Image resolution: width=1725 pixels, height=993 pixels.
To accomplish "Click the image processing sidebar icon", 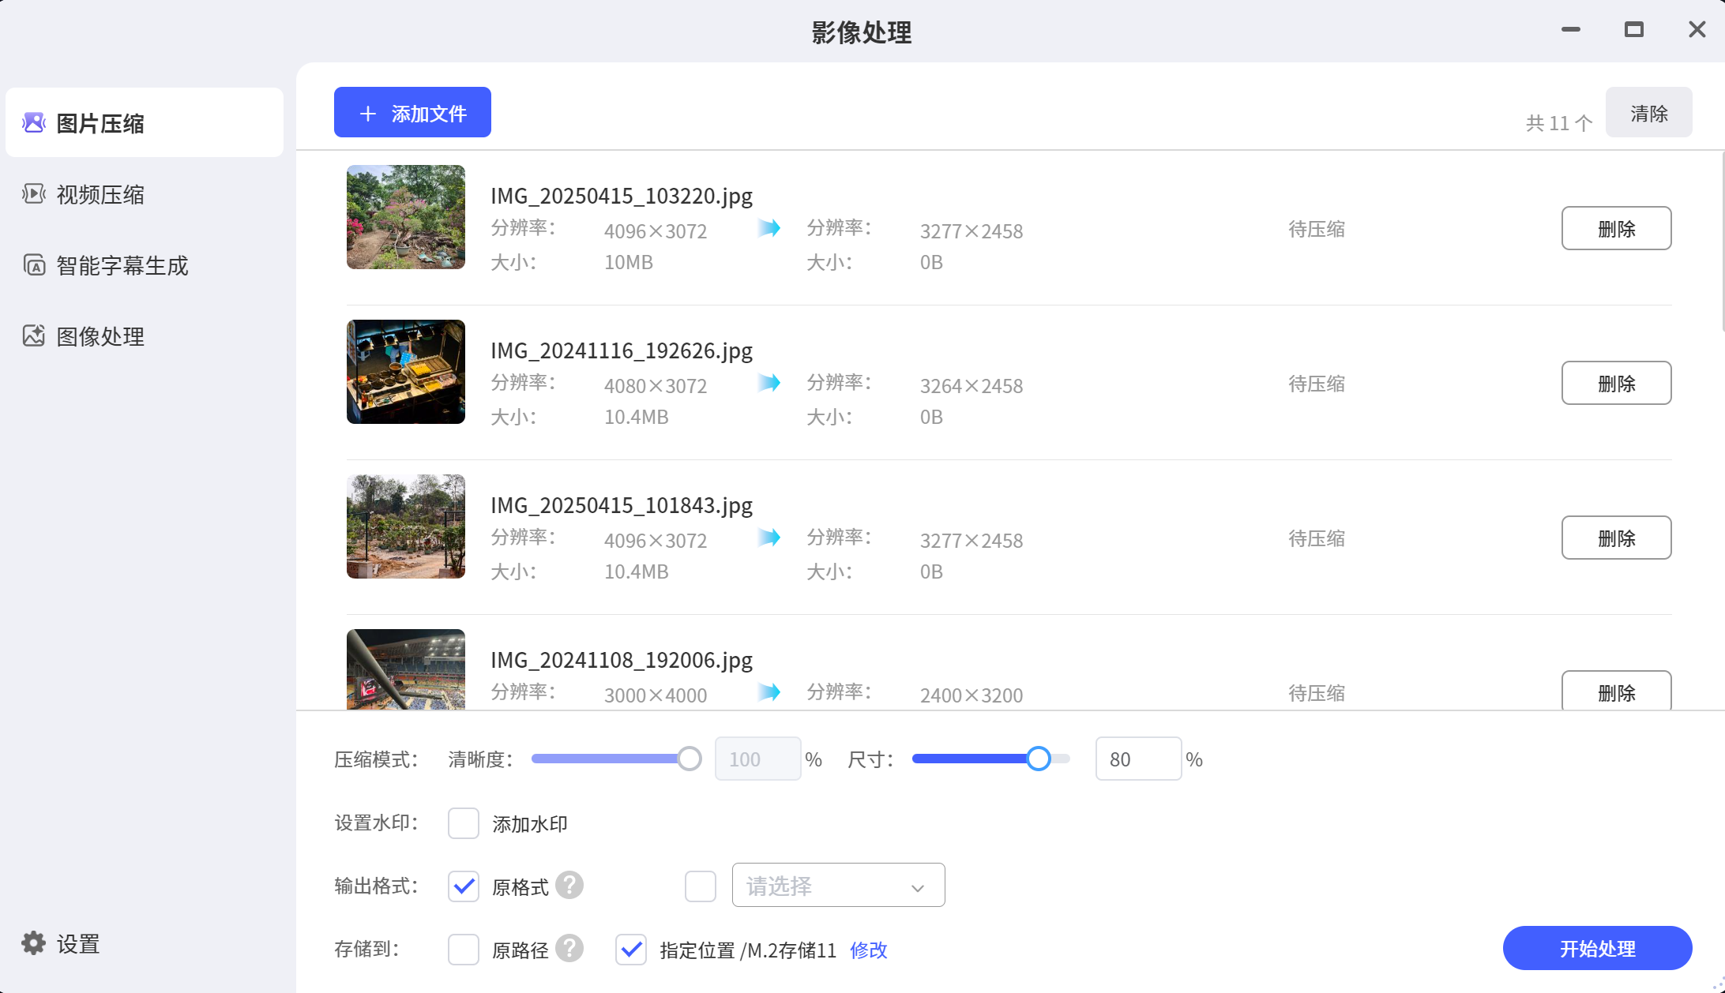I will coord(33,335).
